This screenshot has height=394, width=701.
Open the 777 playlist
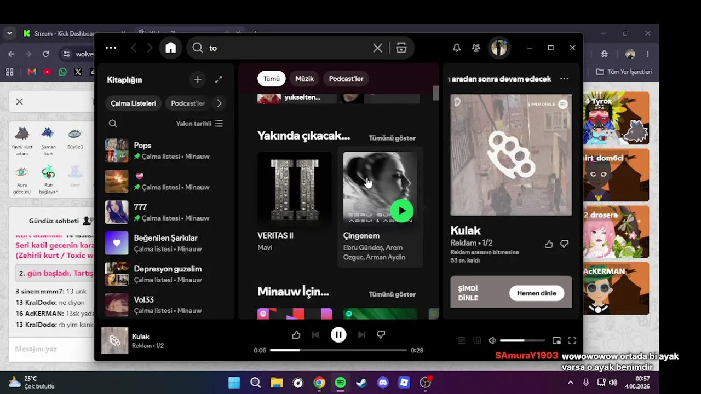click(x=165, y=212)
